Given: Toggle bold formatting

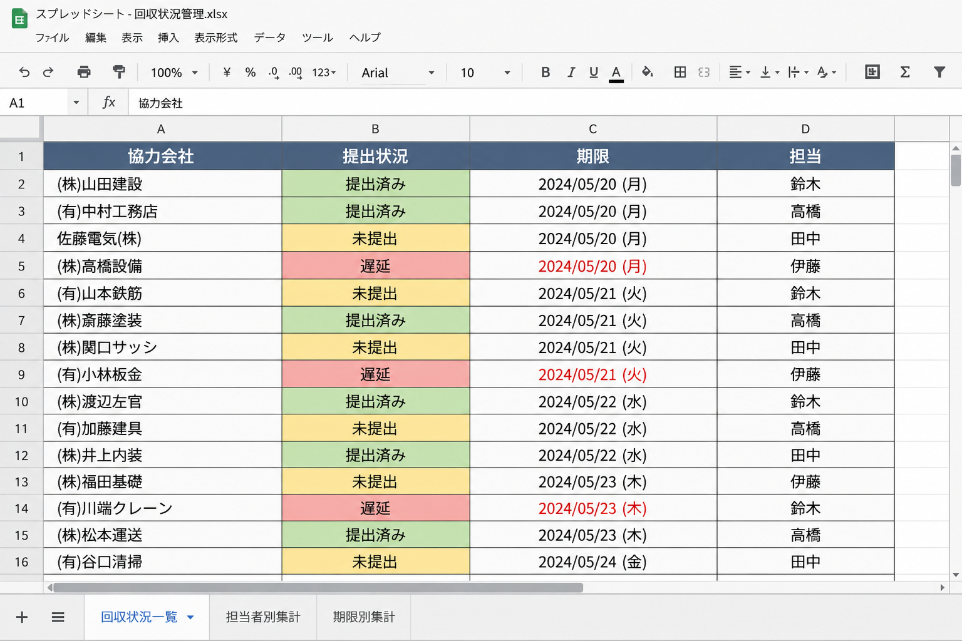Looking at the screenshot, I should click(x=546, y=73).
